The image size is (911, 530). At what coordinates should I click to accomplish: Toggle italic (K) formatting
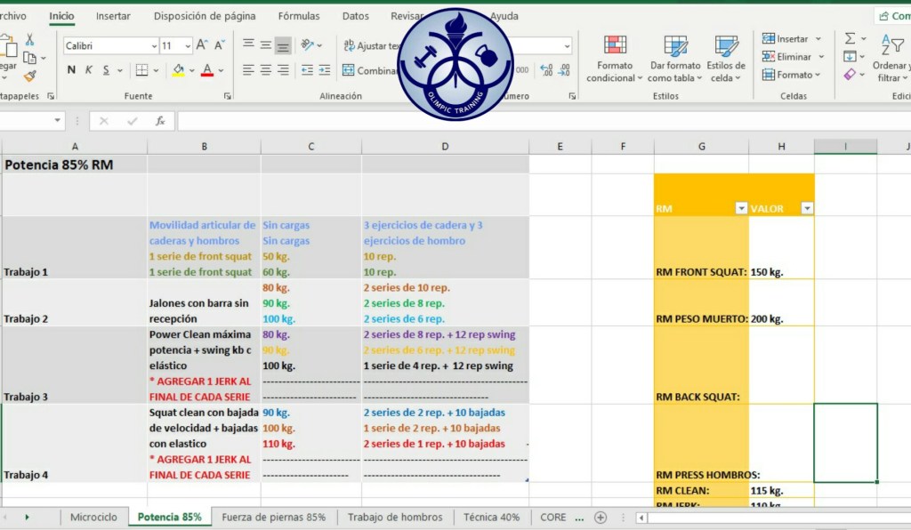[x=89, y=70]
